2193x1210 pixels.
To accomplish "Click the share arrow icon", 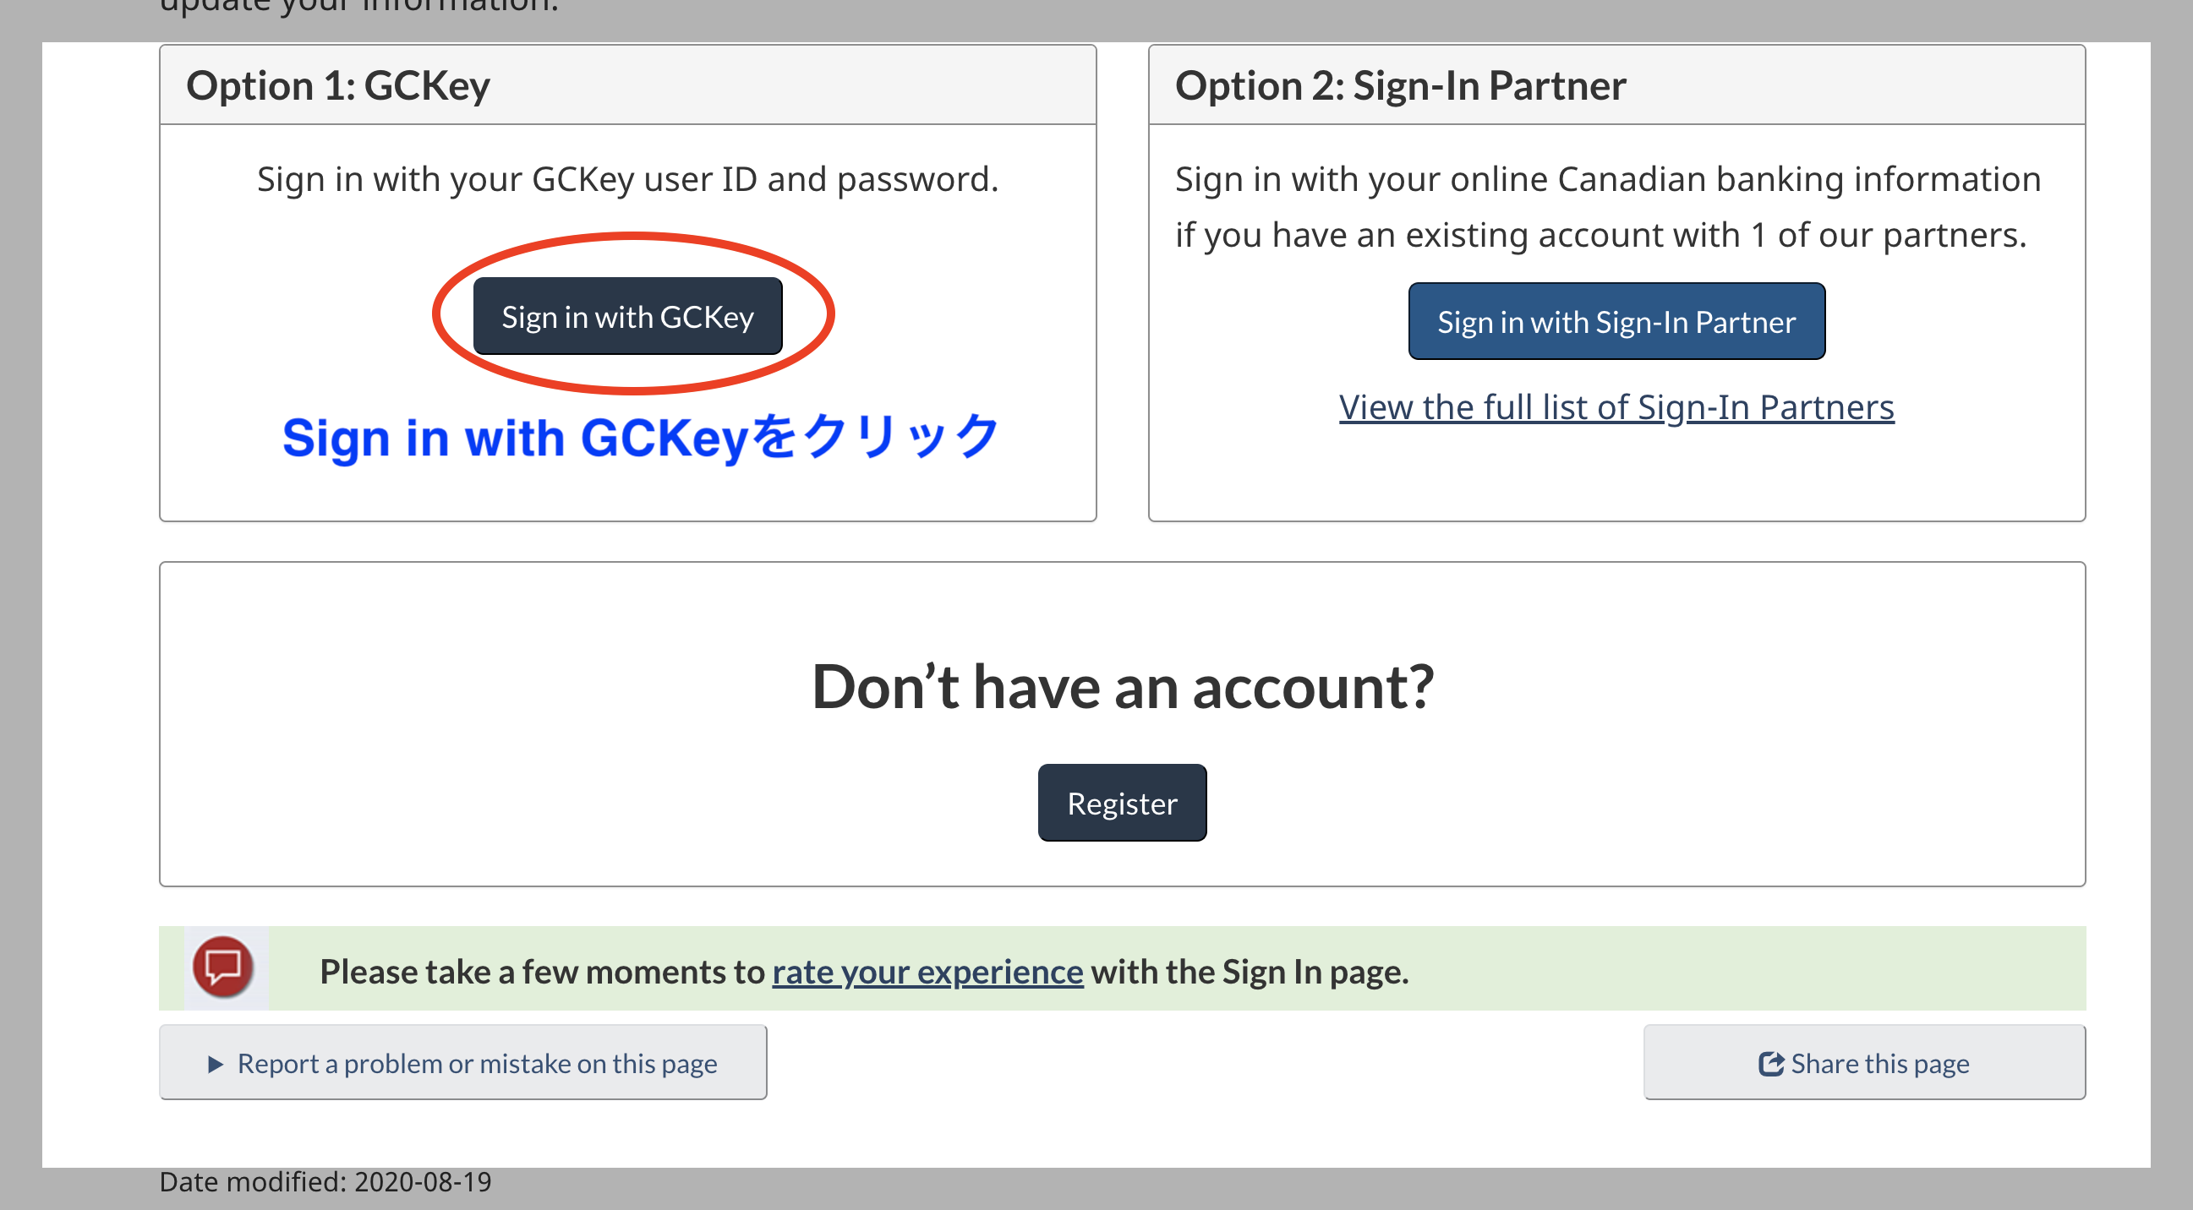I will [1770, 1064].
